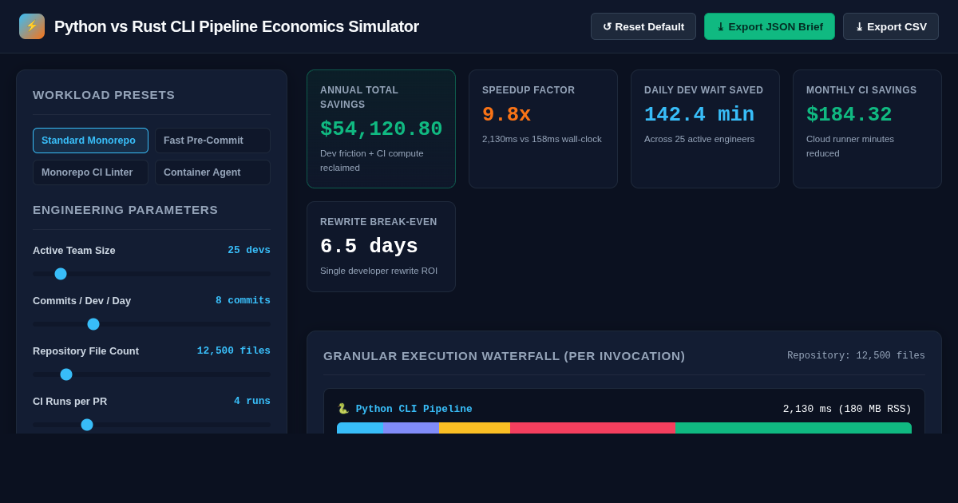The height and width of the screenshot is (503, 958).
Task: Click the Single developer rewrite ROI text
Action: point(378,271)
